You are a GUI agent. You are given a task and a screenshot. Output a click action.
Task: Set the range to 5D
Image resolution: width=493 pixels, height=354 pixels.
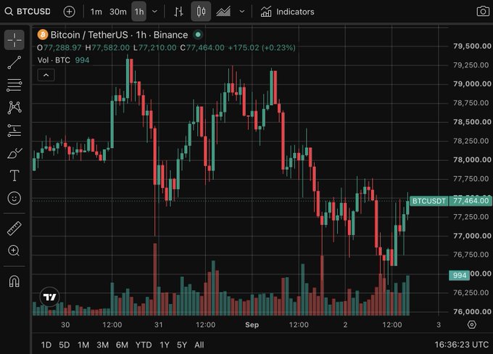(64, 345)
